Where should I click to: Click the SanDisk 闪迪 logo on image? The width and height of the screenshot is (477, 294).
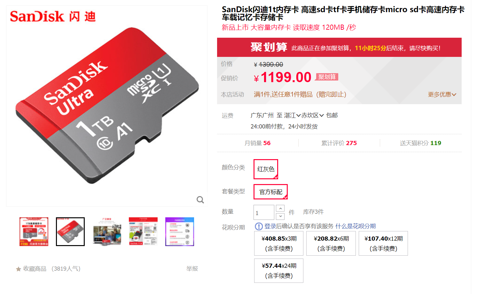coord(53,16)
